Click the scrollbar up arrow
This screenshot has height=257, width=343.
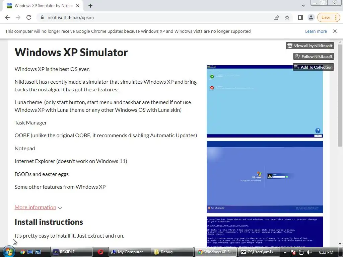[x=340, y=42]
